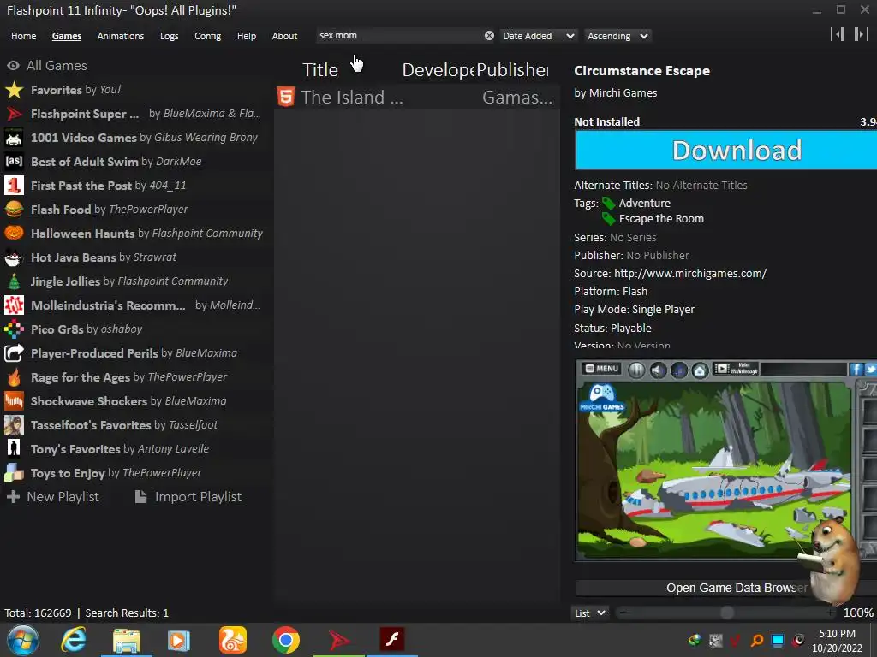Click the Flashpoint Super playlist icon
This screenshot has height=657, width=877.
14,114
